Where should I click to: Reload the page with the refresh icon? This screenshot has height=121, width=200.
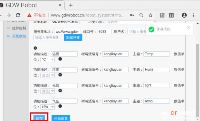click(x=18, y=15)
